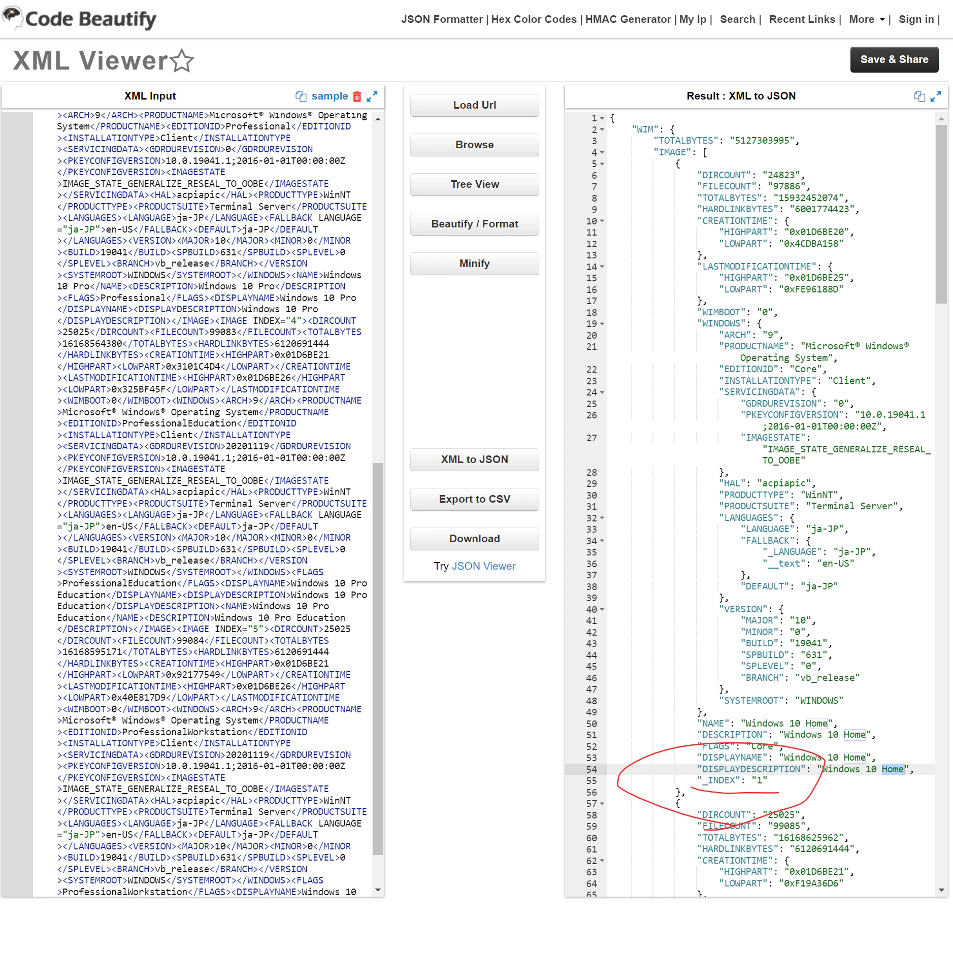Click the Tree View button
The image size is (953, 953).
point(474,184)
